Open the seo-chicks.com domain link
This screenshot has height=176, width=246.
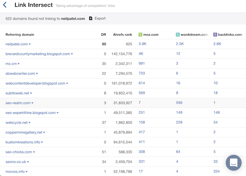click(19, 152)
